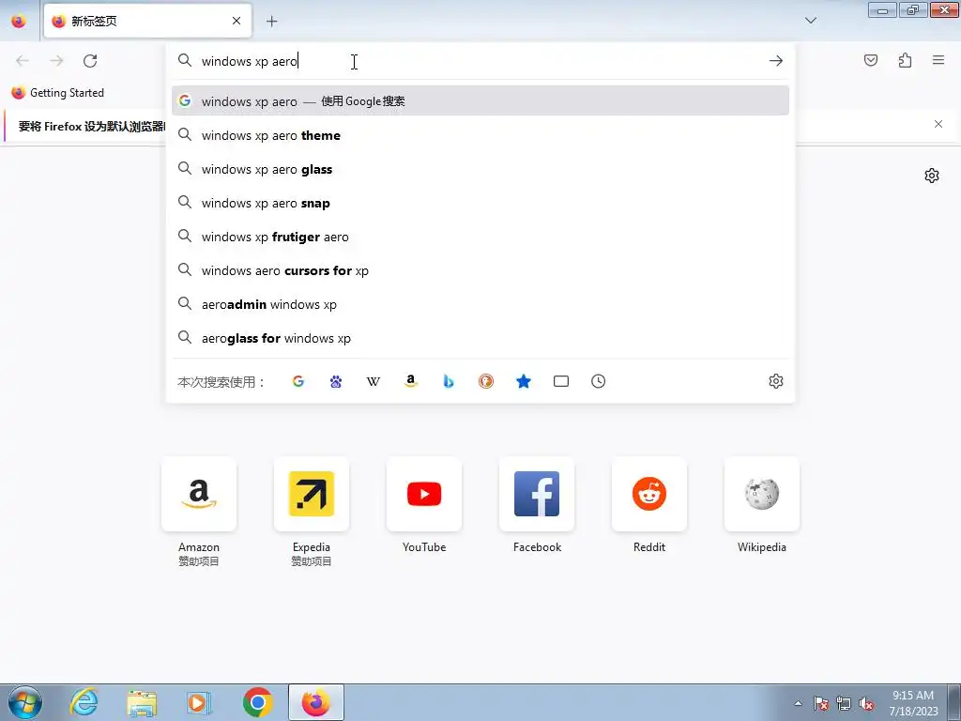Launch Google Chrome from taskbar

pyautogui.click(x=257, y=702)
